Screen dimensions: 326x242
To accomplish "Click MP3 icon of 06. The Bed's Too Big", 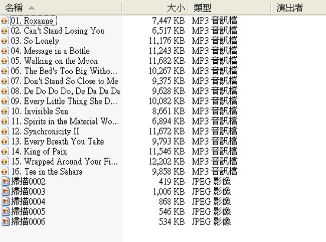I will click(x=5, y=71).
